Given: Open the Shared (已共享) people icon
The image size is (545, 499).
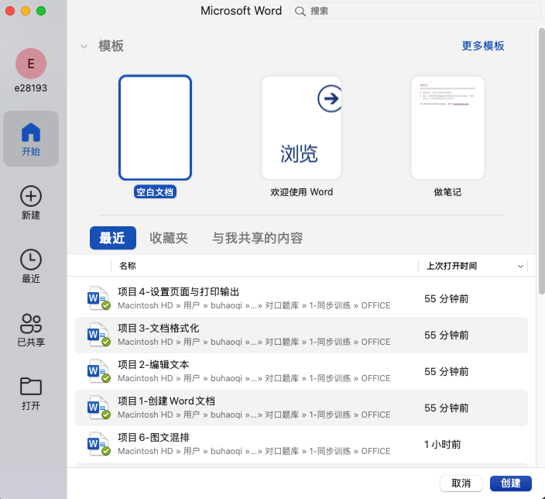Looking at the screenshot, I should pyautogui.click(x=31, y=323).
